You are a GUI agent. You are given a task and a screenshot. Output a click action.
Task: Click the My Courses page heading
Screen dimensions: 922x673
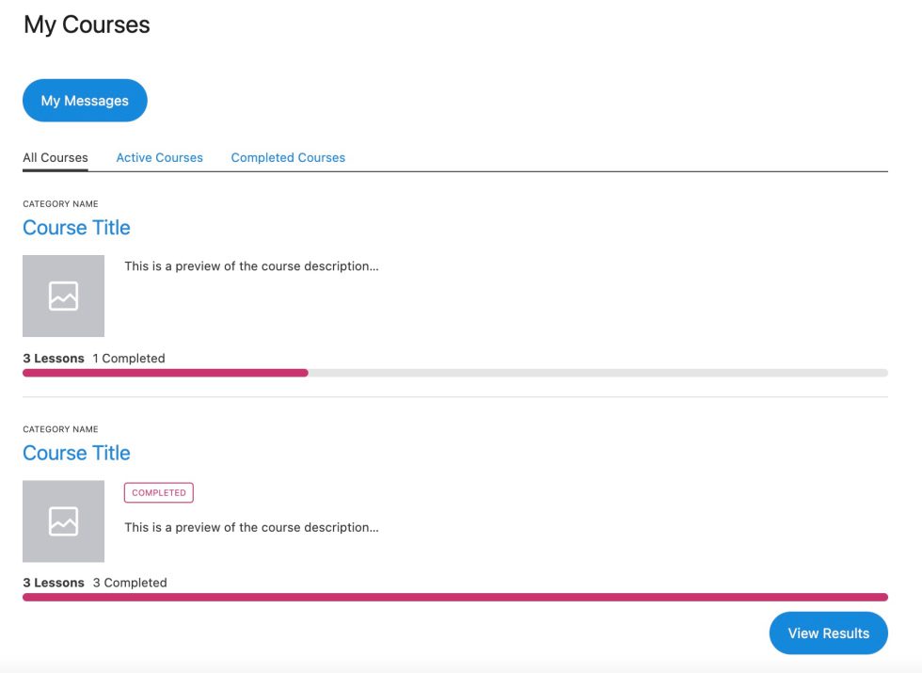[x=87, y=24]
